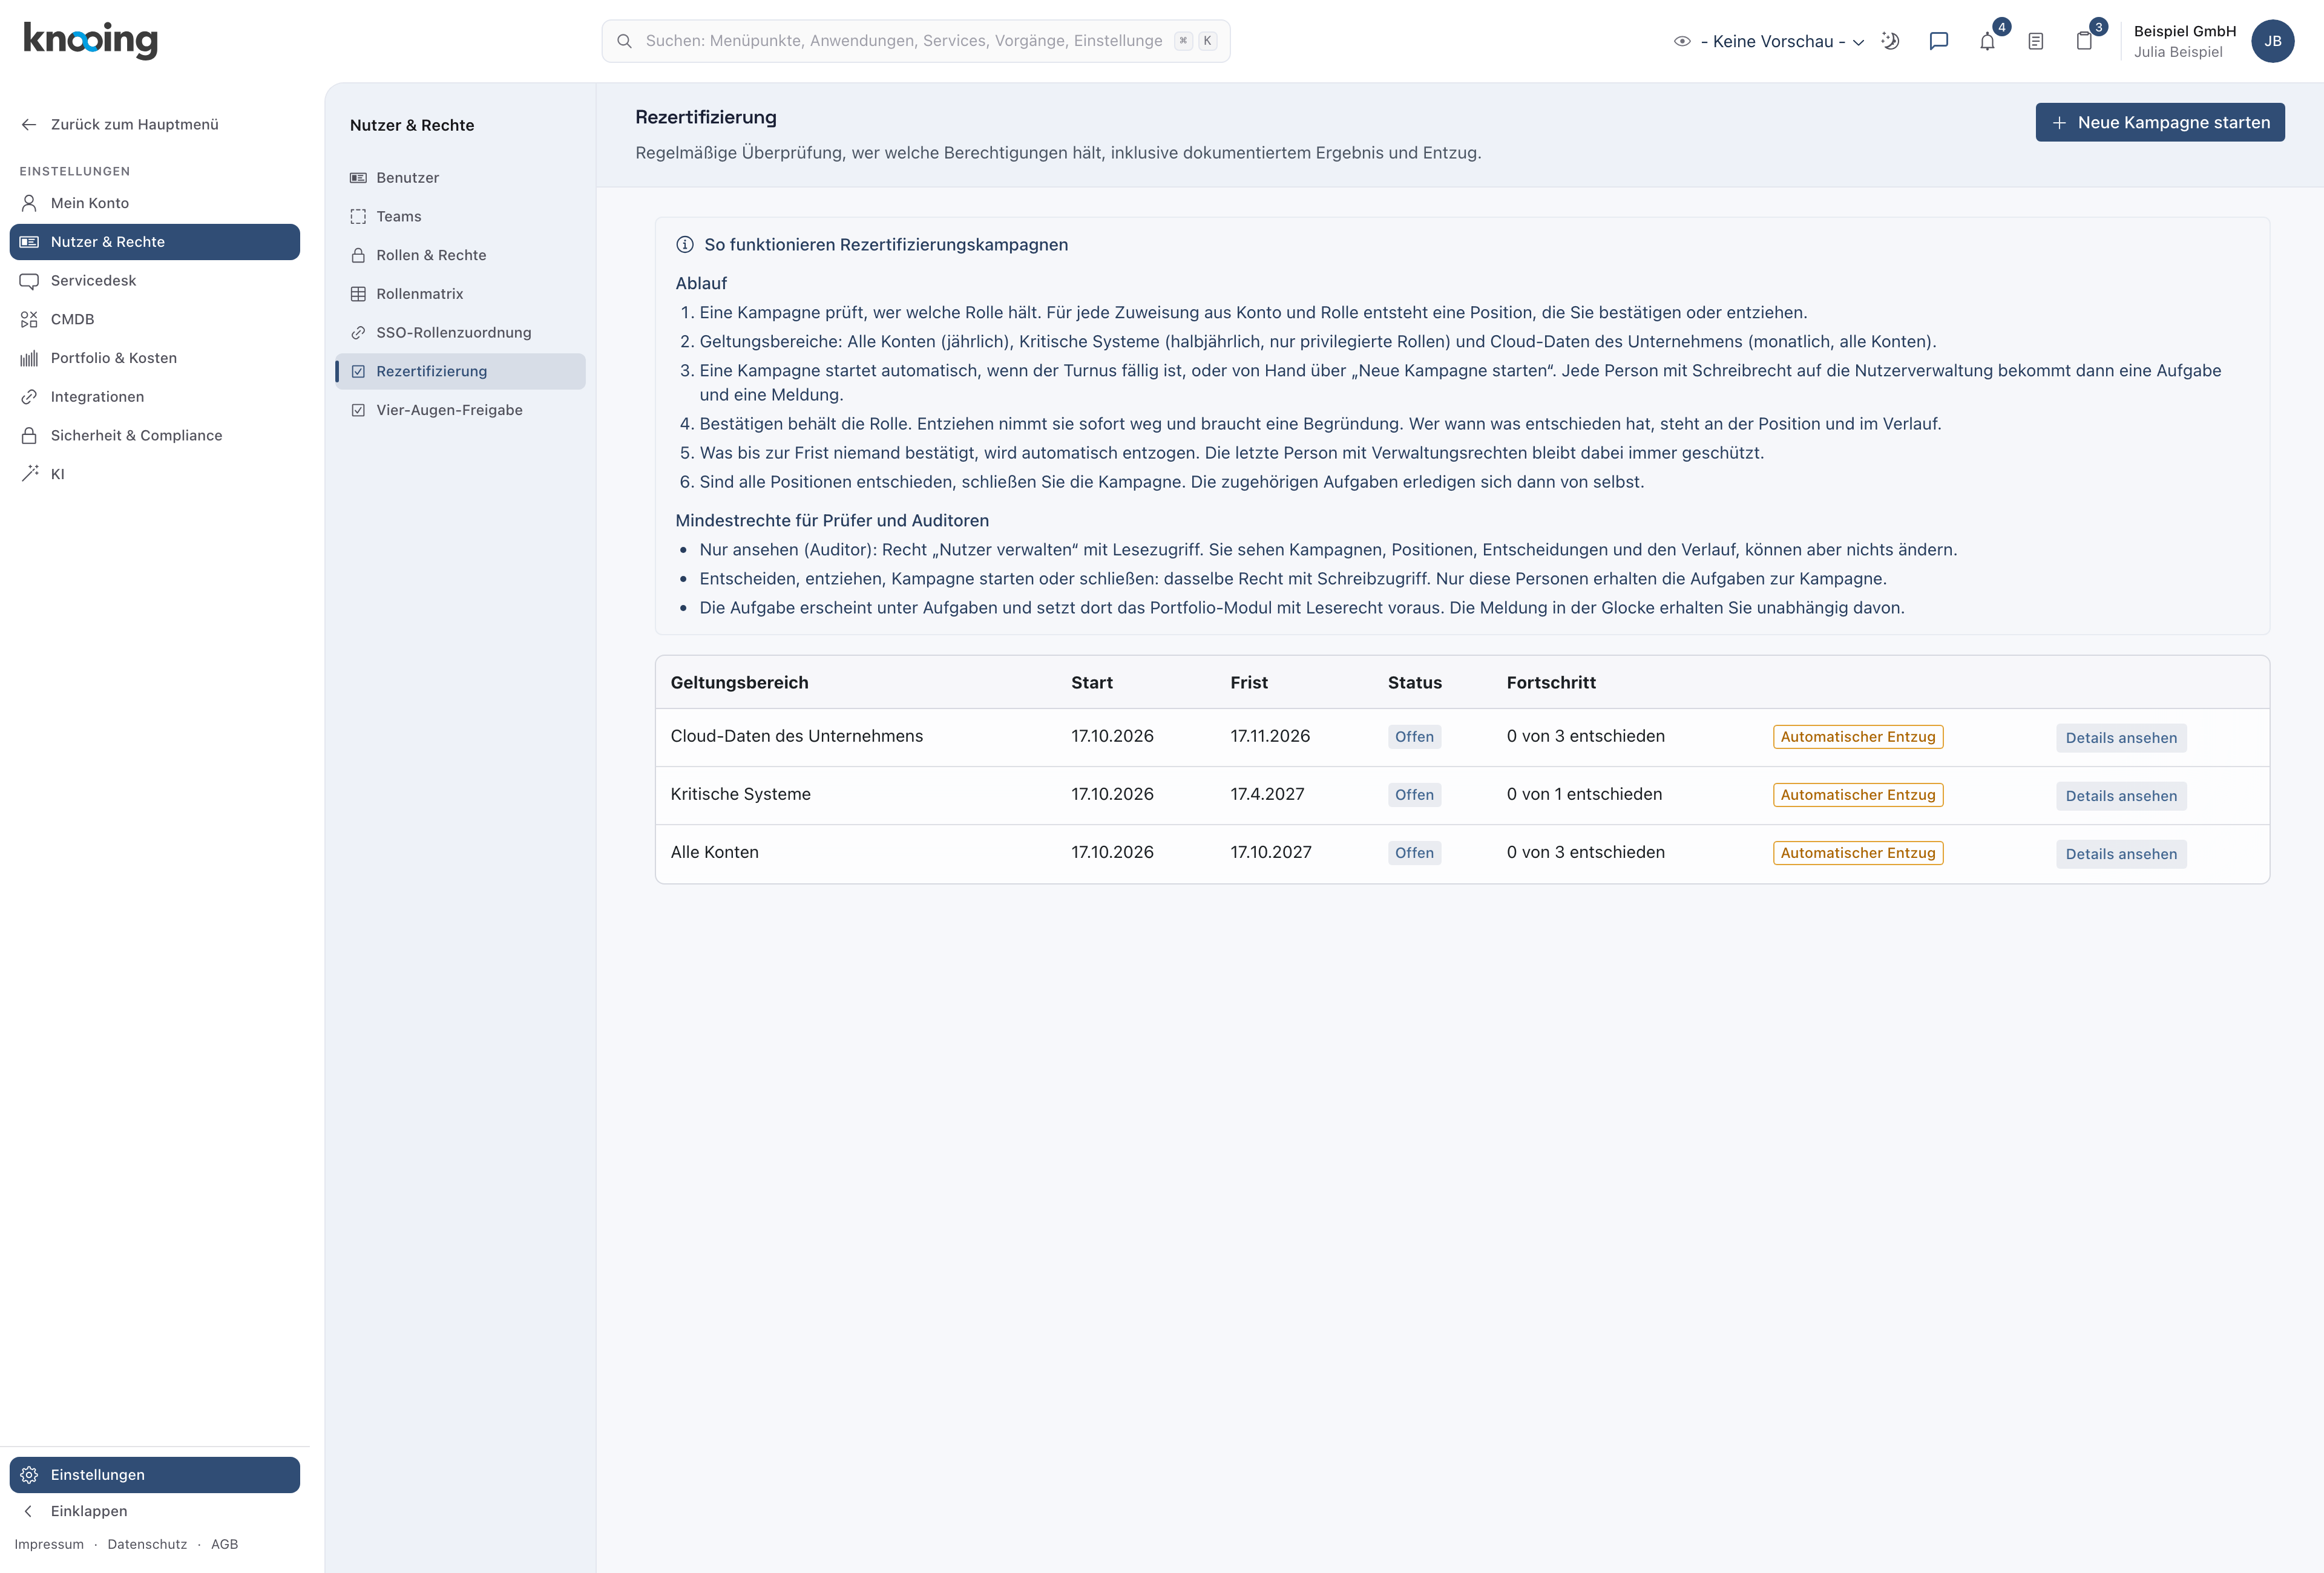Viewport: 2324px width, 1573px height.
Task: Click the Servicedesk chat icon in sidebar
Action: coord(29,281)
